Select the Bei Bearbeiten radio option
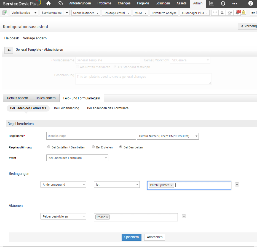 121,147
